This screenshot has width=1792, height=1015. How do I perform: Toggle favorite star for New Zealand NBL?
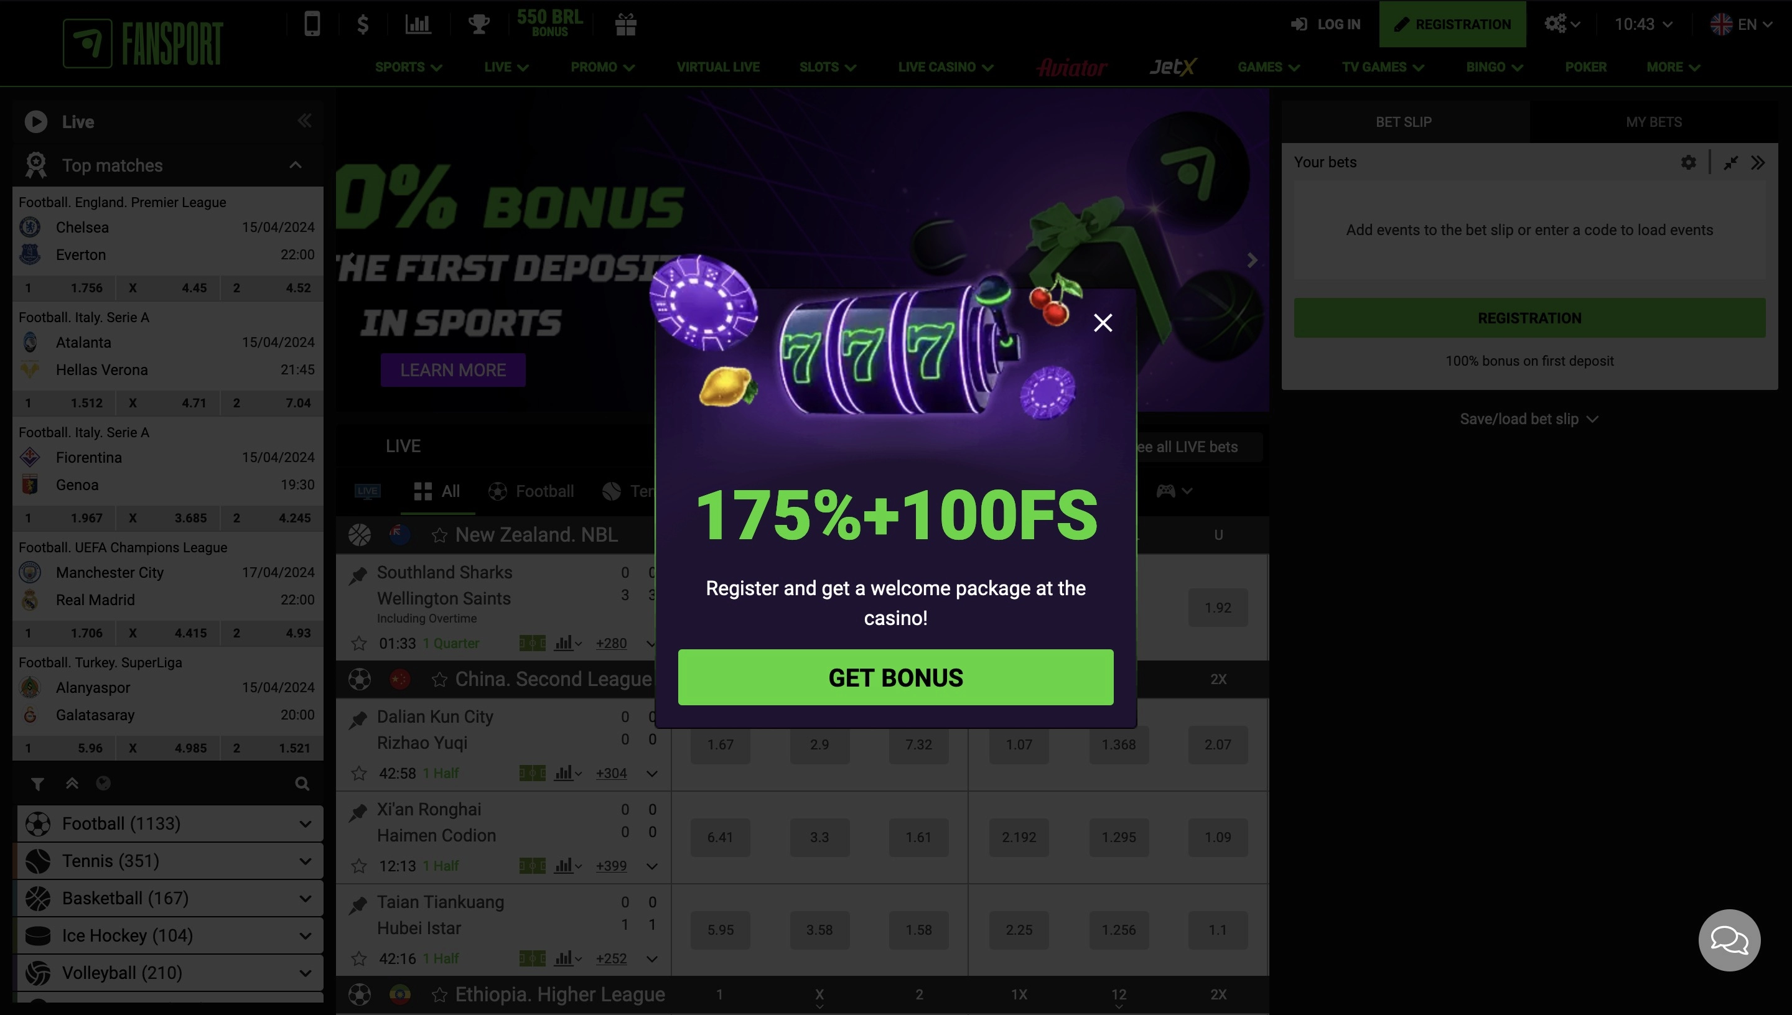439,535
